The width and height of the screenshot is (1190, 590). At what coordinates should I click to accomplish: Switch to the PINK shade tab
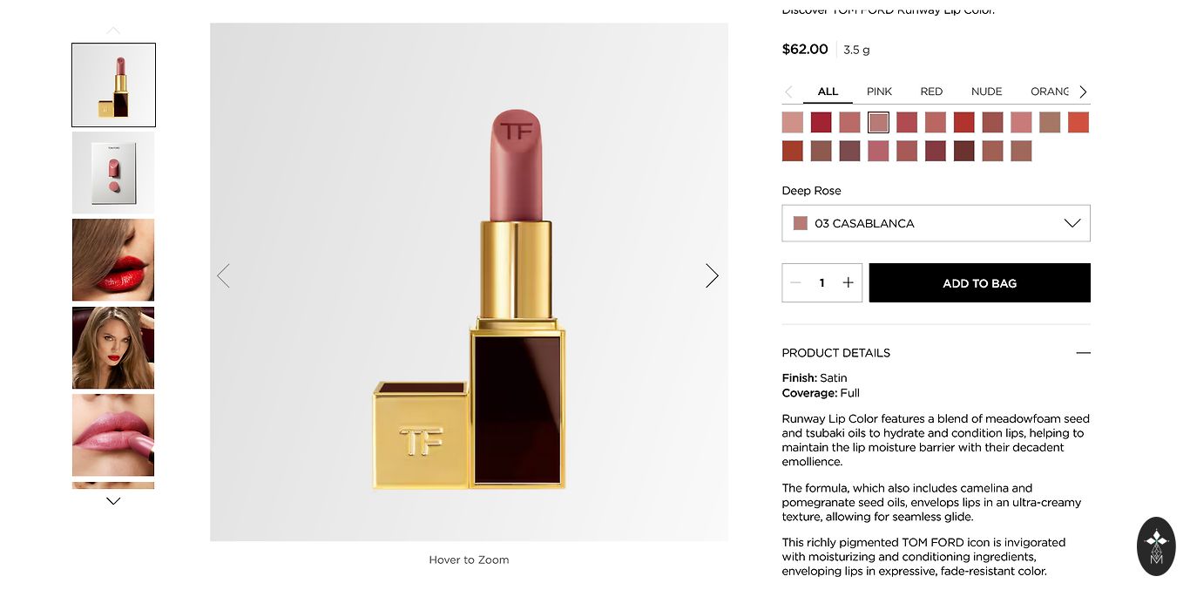[879, 92]
